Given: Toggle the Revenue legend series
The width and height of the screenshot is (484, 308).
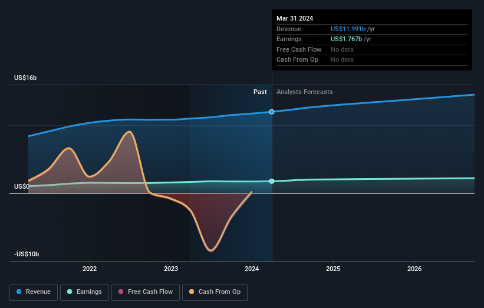Looking at the screenshot, I should coord(34,292).
